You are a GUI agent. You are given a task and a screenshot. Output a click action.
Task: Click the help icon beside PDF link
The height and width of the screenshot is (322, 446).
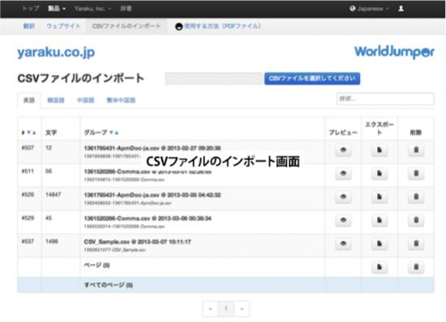[x=178, y=27]
